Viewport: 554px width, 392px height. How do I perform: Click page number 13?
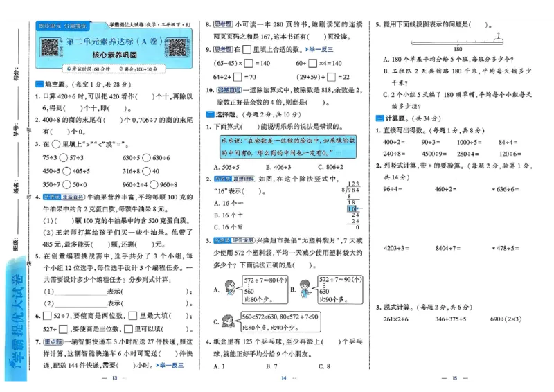(x=114, y=378)
